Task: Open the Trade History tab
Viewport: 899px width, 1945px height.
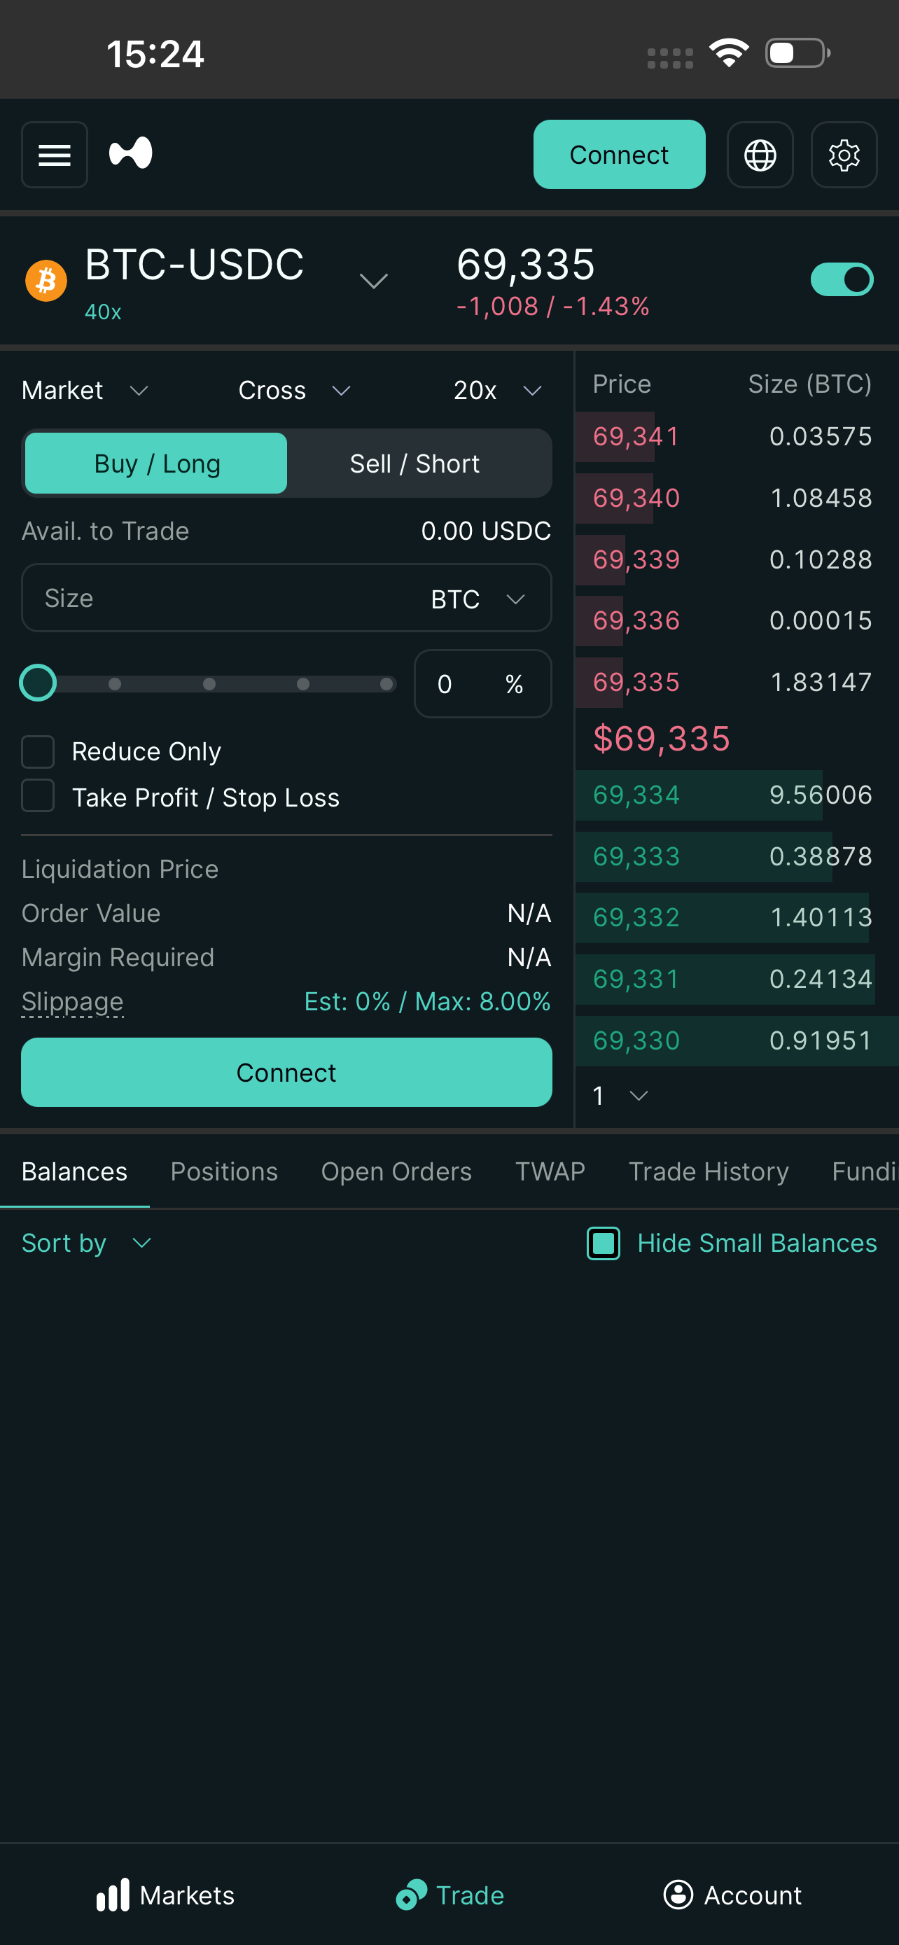Action: pyautogui.click(x=708, y=1171)
